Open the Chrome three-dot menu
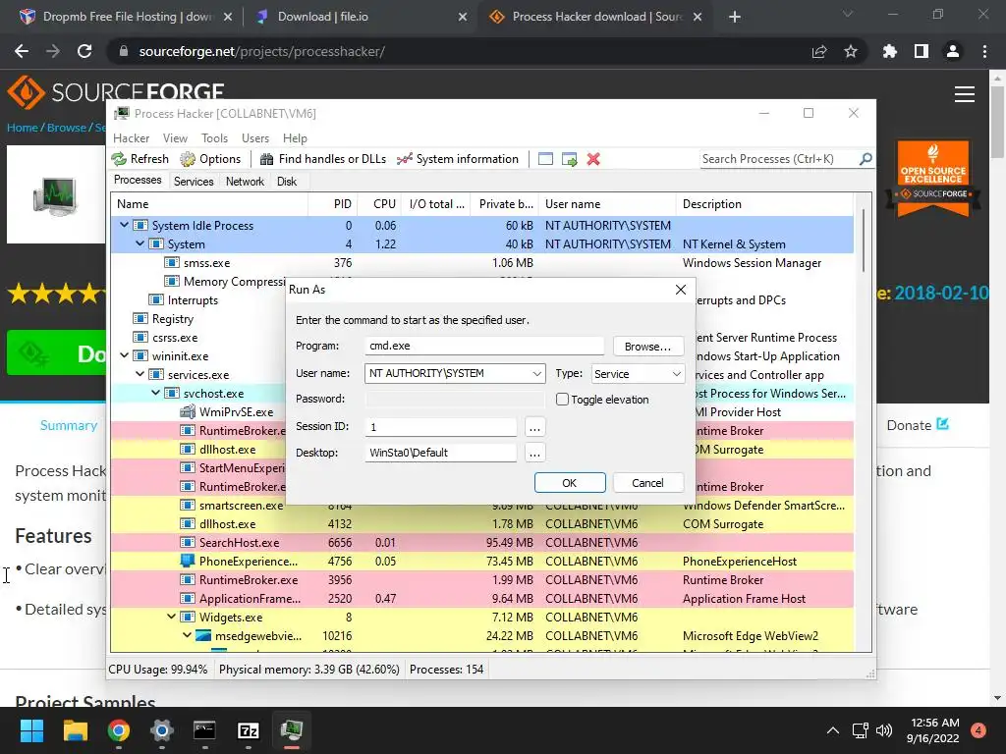The image size is (1006, 754). (984, 51)
